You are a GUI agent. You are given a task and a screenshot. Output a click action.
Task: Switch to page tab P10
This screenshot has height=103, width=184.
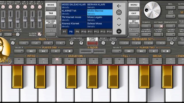(x=84, y=32)
